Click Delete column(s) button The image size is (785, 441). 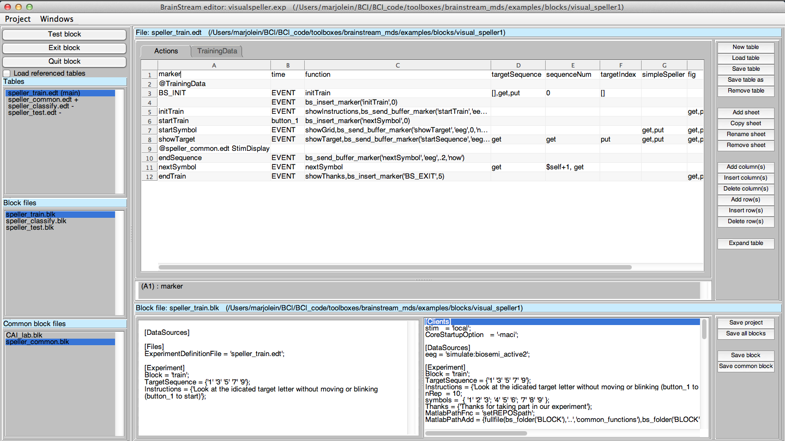click(746, 189)
